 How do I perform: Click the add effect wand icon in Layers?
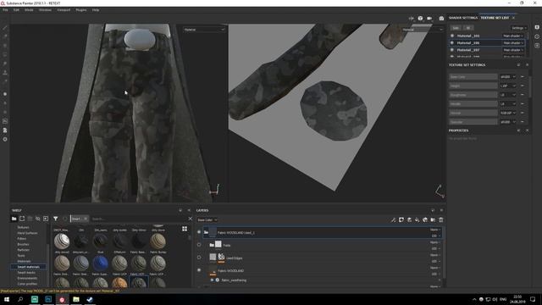tap(393, 220)
